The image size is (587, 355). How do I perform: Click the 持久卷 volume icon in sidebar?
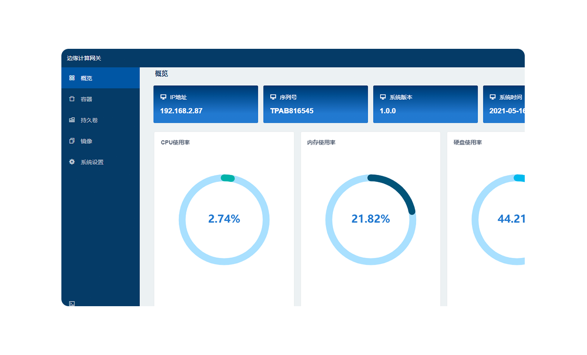point(72,120)
